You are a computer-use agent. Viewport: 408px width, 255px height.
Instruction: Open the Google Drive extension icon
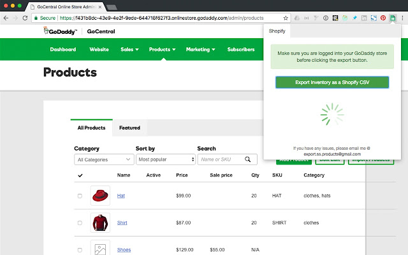click(297, 18)
